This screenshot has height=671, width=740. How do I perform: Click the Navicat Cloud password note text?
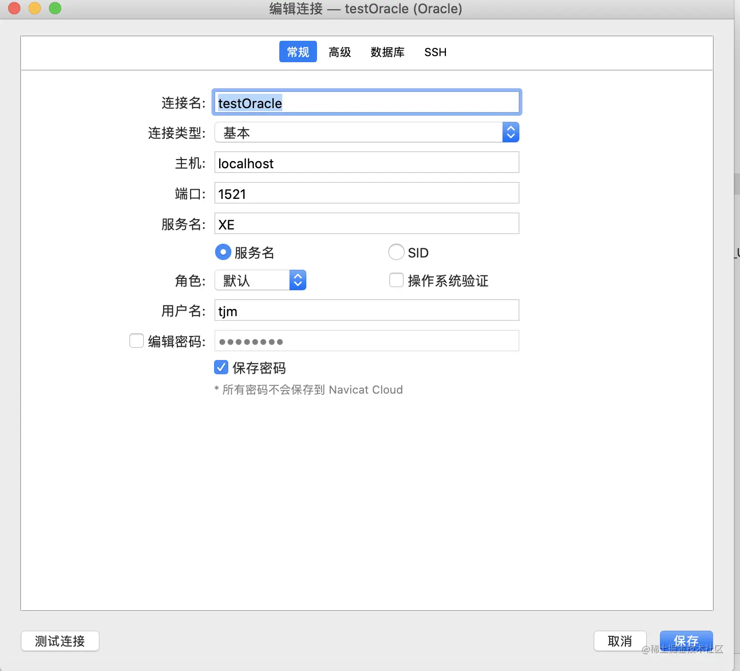click(x=309, y=390)
